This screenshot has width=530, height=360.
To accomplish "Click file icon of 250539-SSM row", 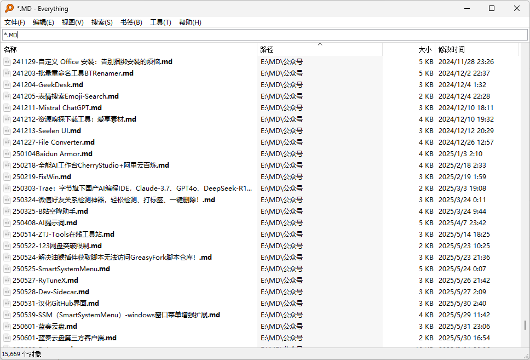I will [x=7, y=315].
